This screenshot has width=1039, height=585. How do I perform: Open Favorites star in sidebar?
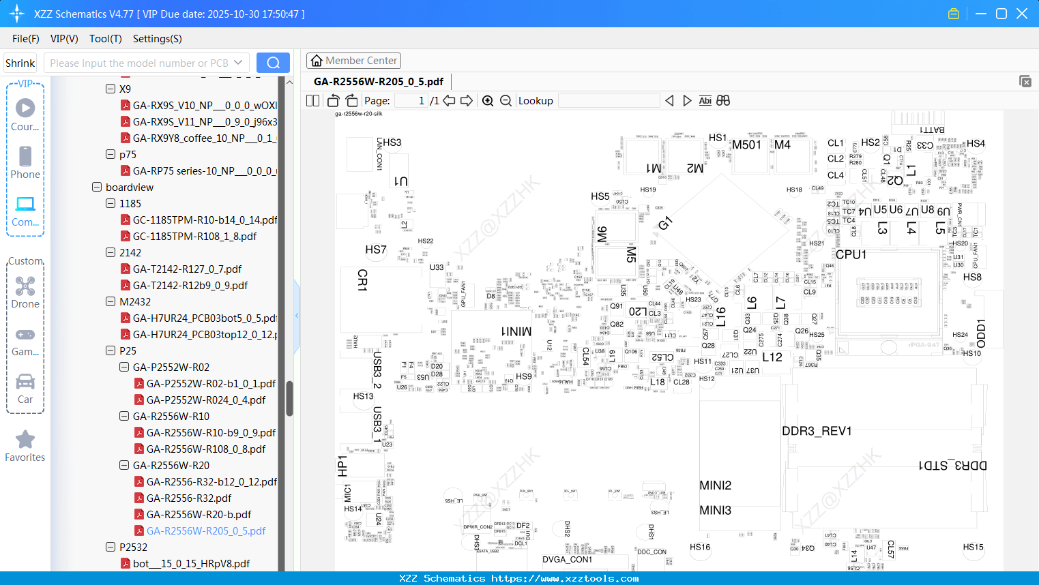25,446
